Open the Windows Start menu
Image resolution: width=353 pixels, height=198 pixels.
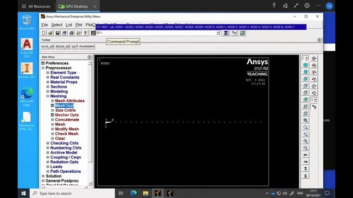[24, 193]
